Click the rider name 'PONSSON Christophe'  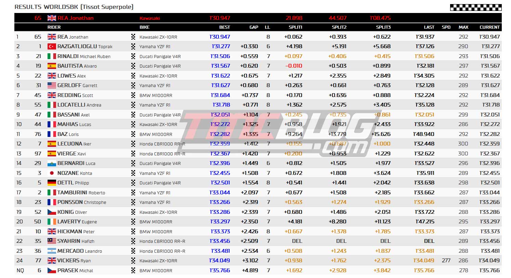click(82, 202)
